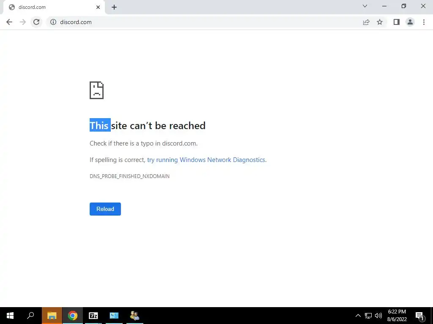Reload page with toolbar refresh icon
This screenshot has height=324, width=433.
tap(36, 22)
